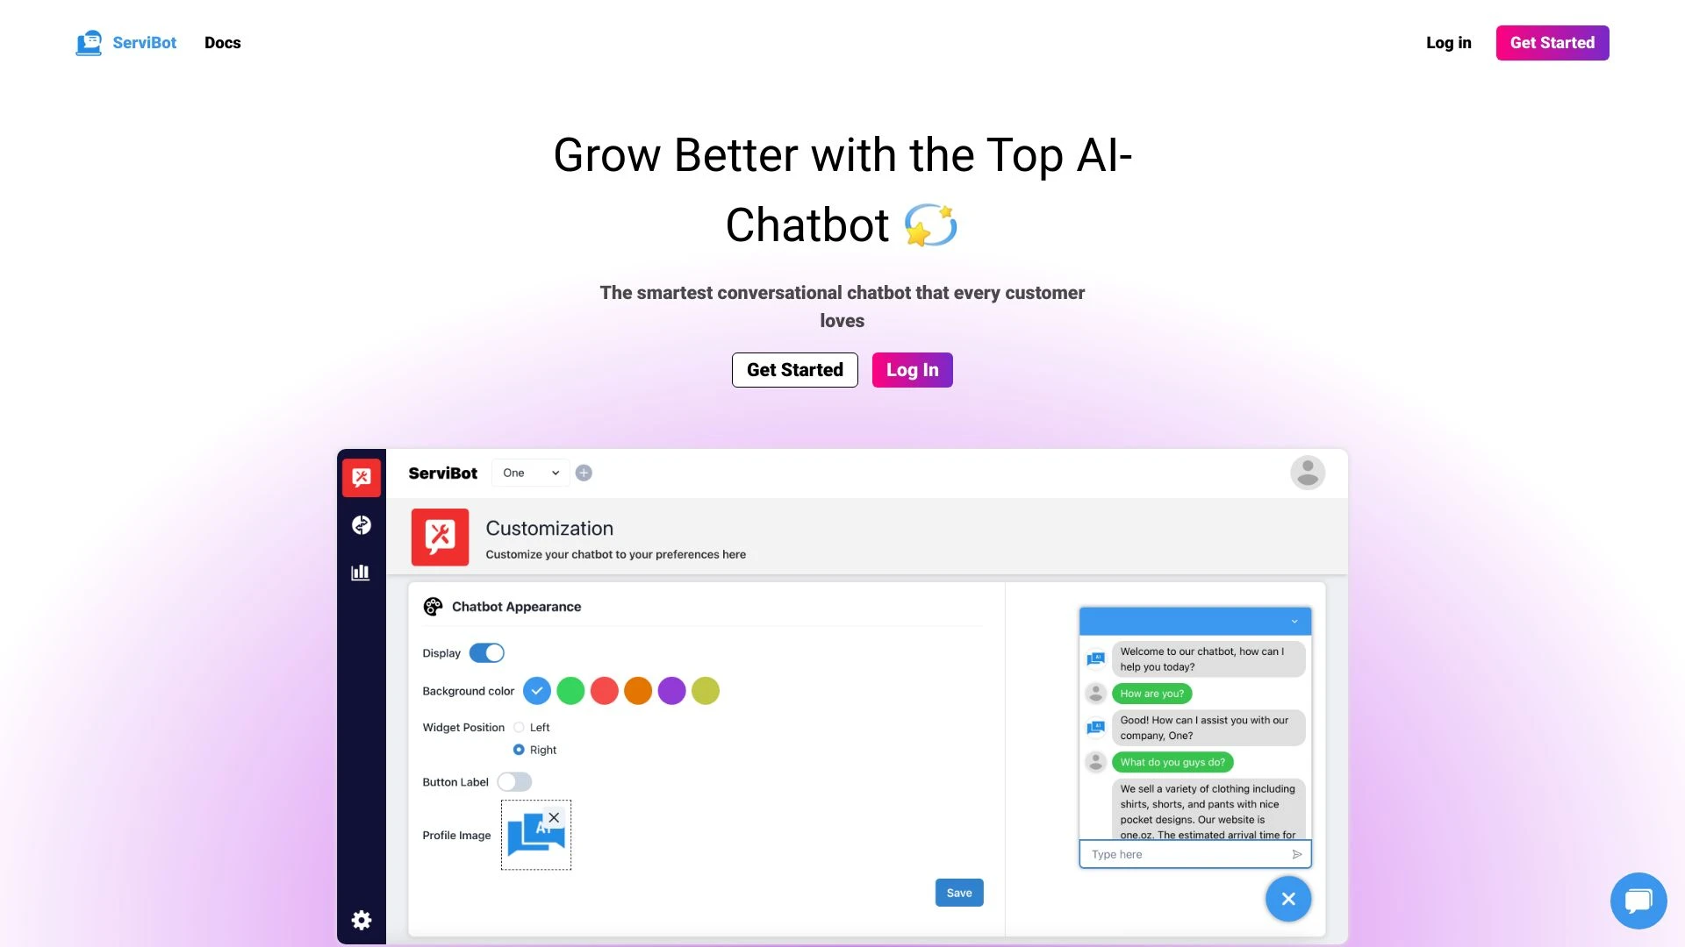Select the blue background color swatch
The width and height of the screenshot is (1685, 947).
pyautogui.click(x=536, y=690)
